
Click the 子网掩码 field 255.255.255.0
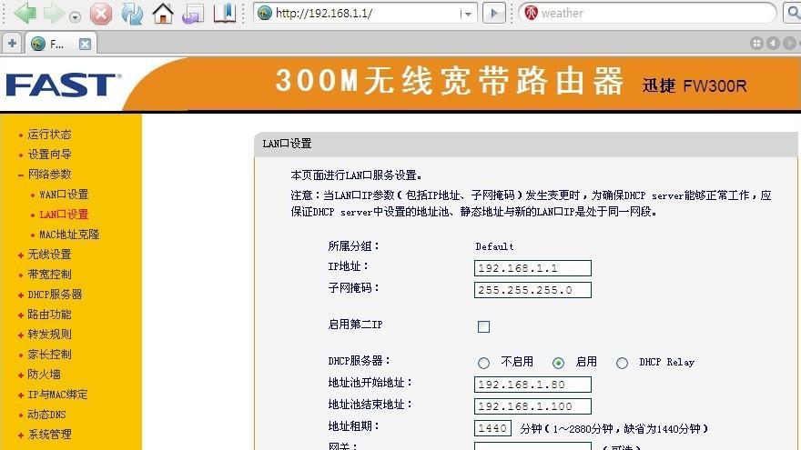[x=532, y=290]
